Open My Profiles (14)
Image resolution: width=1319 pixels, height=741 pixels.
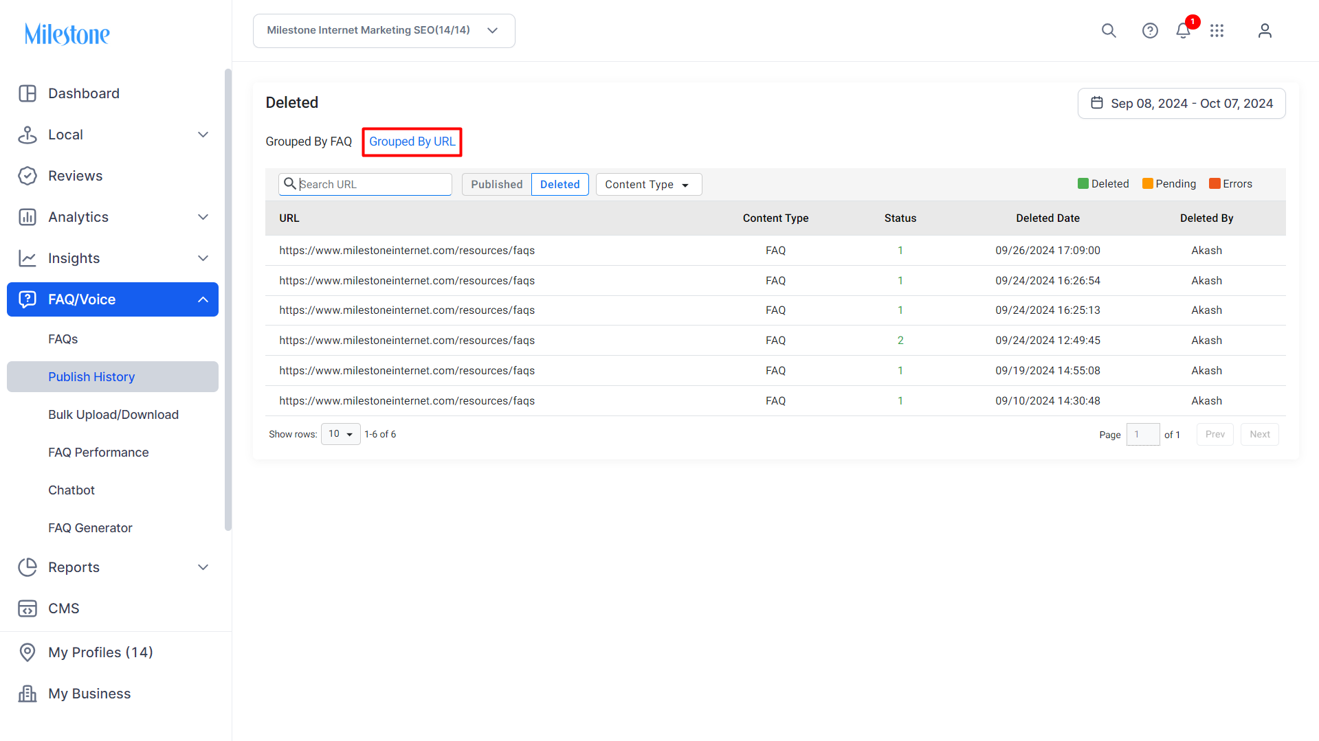tap(100, 652)
